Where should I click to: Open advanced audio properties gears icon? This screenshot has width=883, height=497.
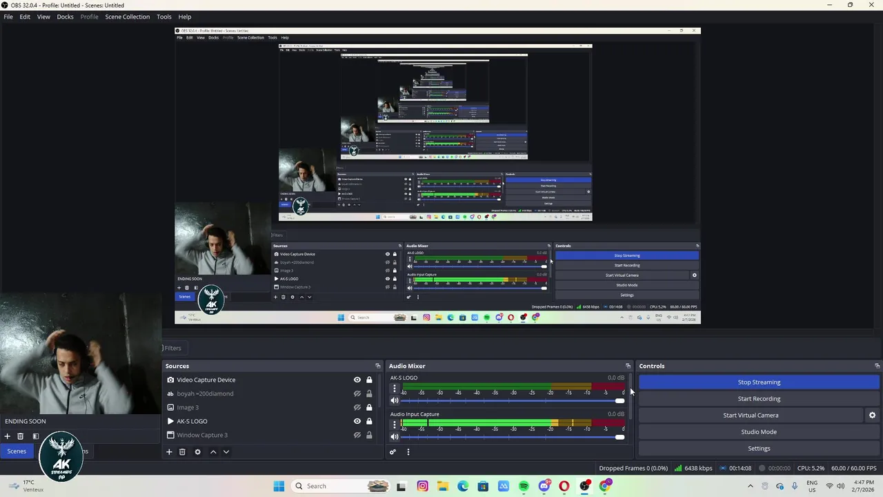click(393, 452)
